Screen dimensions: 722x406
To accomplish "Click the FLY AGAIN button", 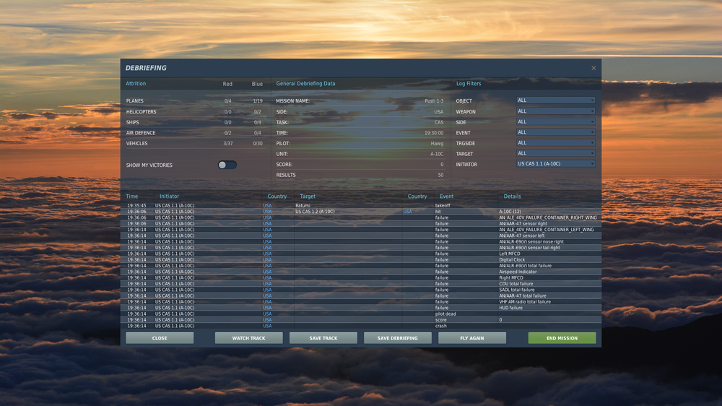I will 472,338.
